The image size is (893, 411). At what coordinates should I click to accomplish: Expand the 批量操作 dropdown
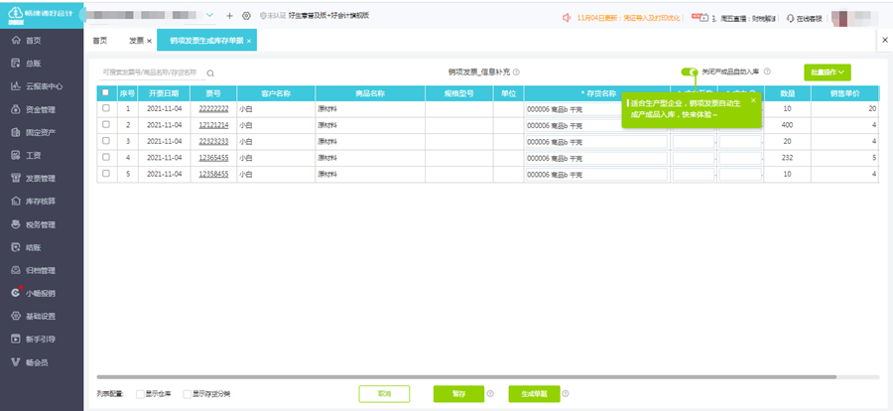point(827,72)
